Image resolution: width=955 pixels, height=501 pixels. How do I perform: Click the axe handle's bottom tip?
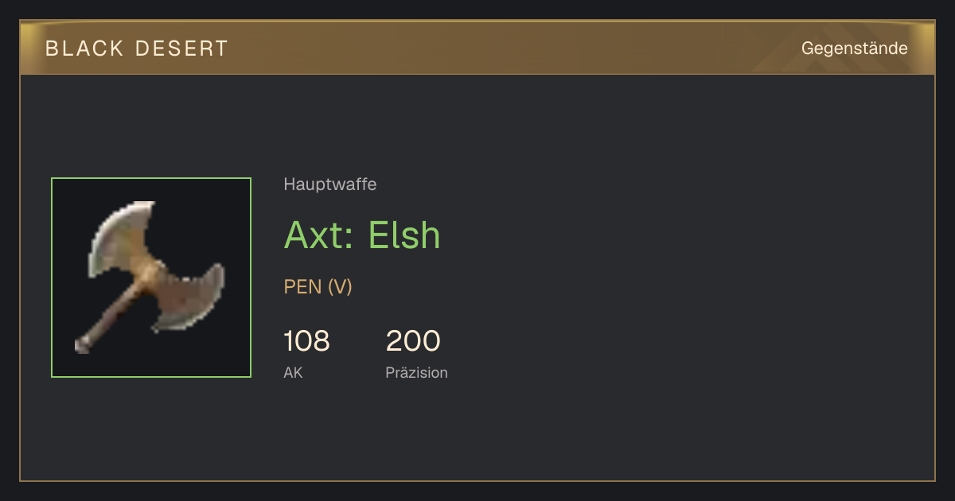tap(81, 346)
